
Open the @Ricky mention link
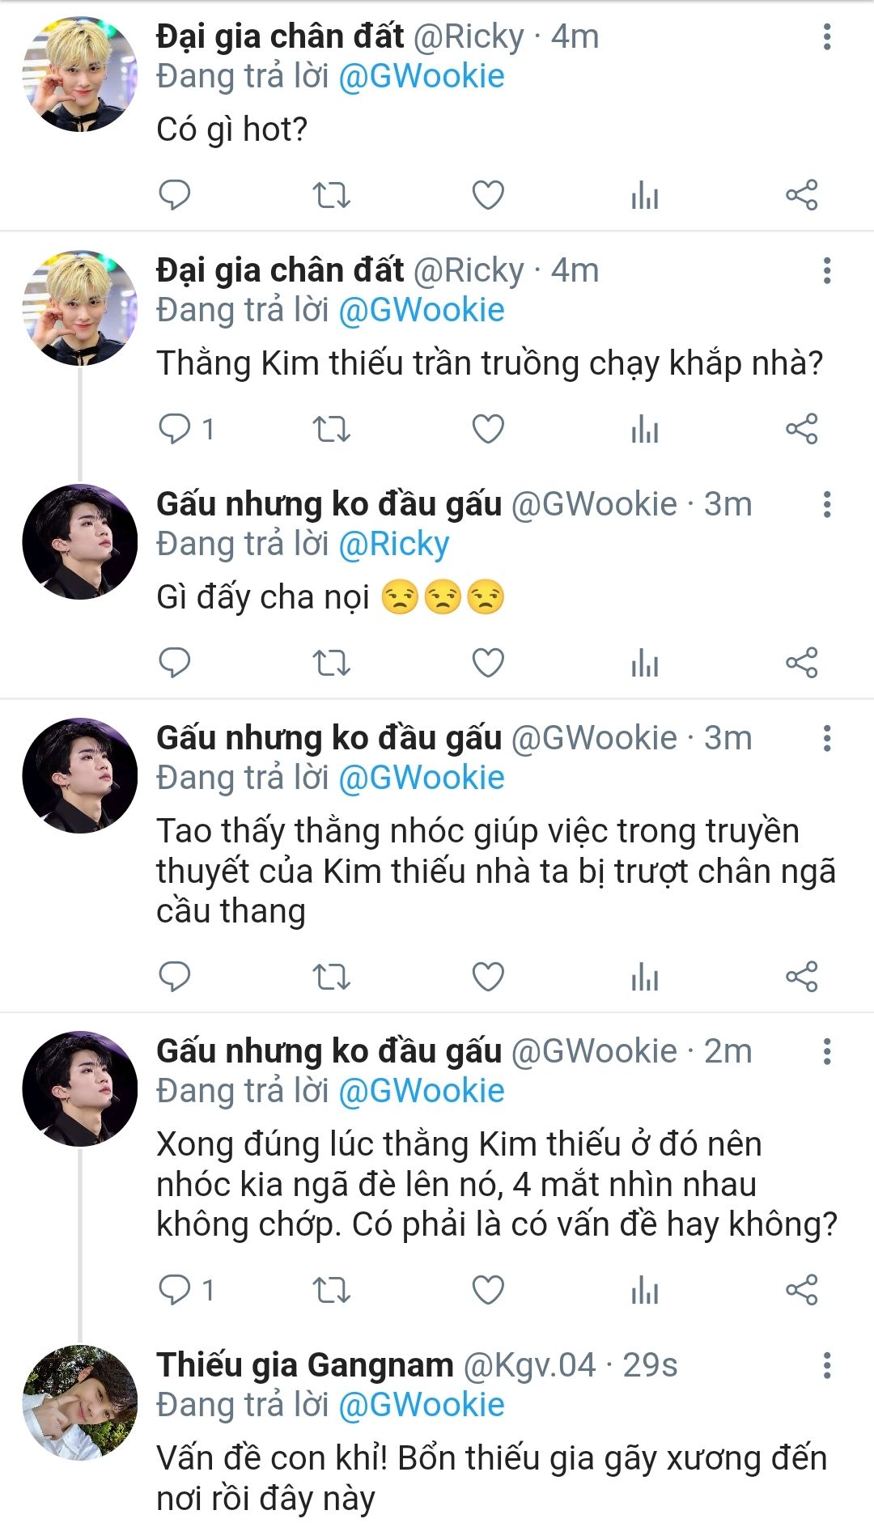pos(393,545)
